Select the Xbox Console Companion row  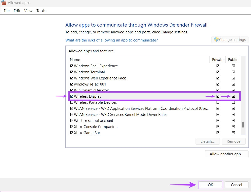[x=96, y=127]
